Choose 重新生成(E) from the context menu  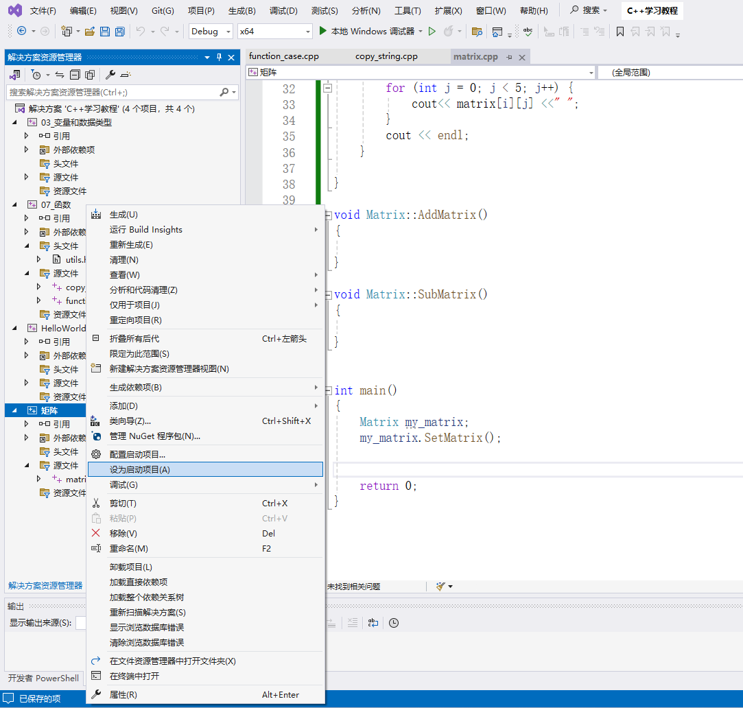[x=206, y=245]
